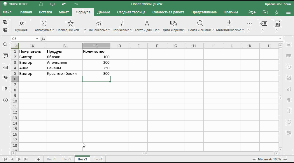The image size is (294, 163).
Task: Click the Дата и время calendar icon
Action: click(174, 23)
